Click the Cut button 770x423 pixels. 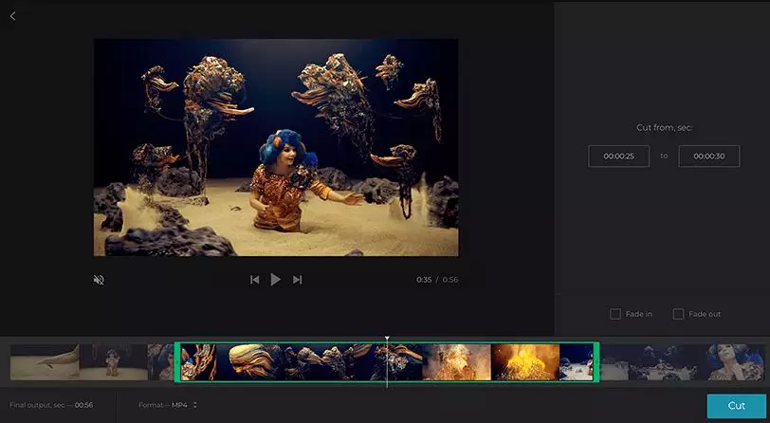pyautogui.click(x=736, y=406)
